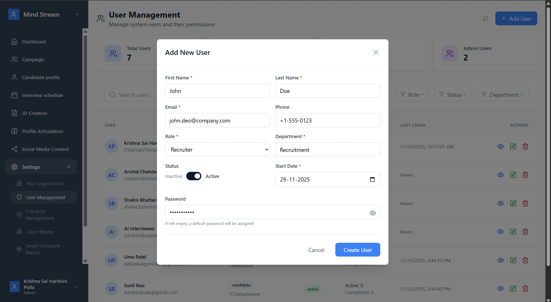
Task: Click the Social Media Content share icon
Action: click(x=15, y=149)
